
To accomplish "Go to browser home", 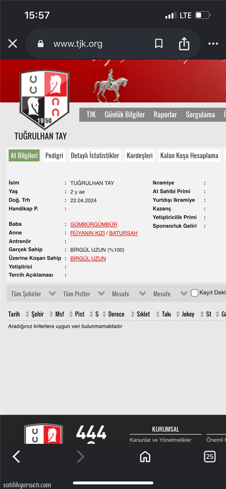I will coord(145,456).
